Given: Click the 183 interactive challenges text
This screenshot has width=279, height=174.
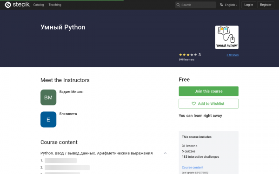Looking at the screenshot, I should pos(200,157).
